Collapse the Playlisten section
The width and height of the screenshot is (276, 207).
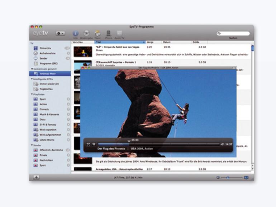point(32,94)
